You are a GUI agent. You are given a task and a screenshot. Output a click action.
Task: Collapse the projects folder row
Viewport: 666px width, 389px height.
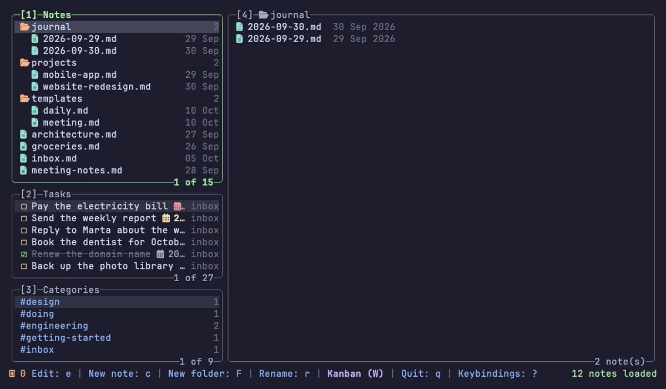coord(117,63)
